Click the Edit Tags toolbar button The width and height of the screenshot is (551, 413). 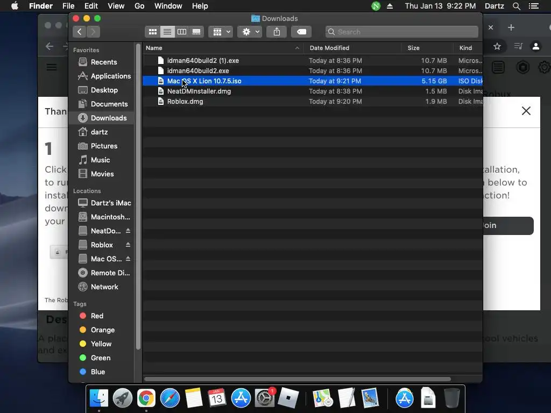coord(301,32)
